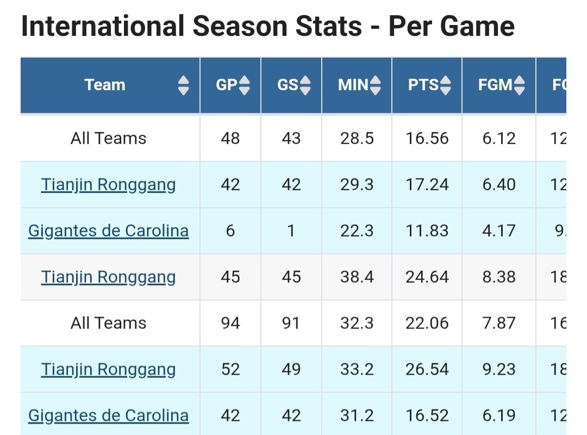Click the PTS column sort arrows

pos(446,85)
